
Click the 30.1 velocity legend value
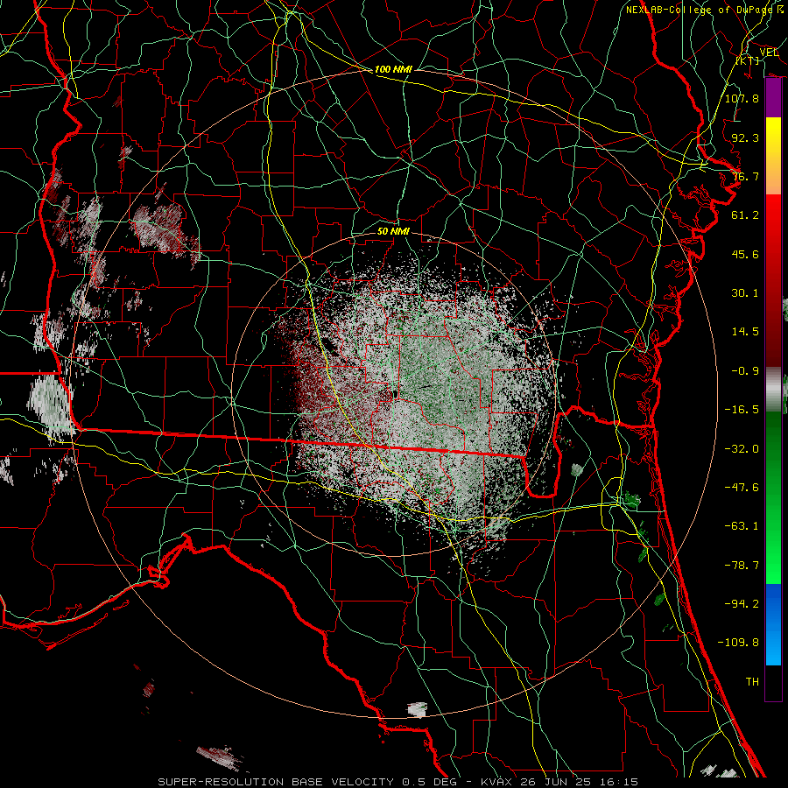click(745, 293)
